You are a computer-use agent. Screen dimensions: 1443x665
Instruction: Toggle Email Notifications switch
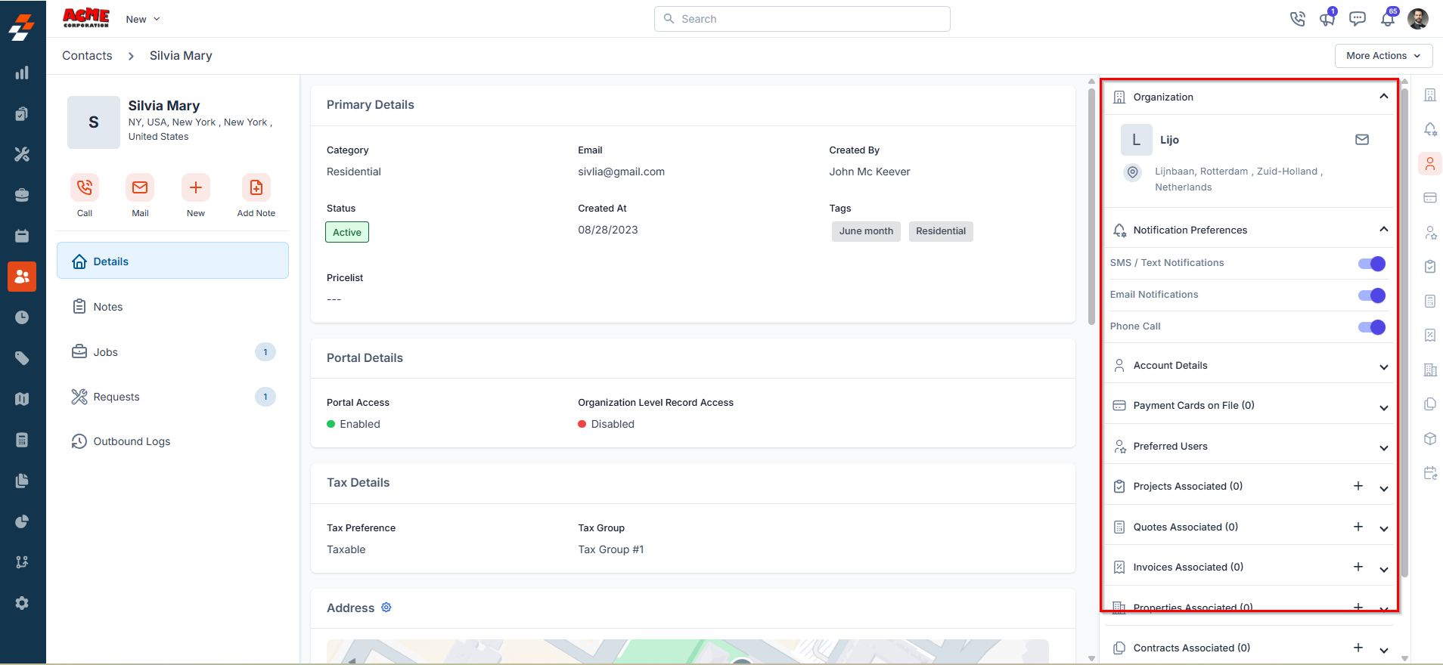point(1372,295)
